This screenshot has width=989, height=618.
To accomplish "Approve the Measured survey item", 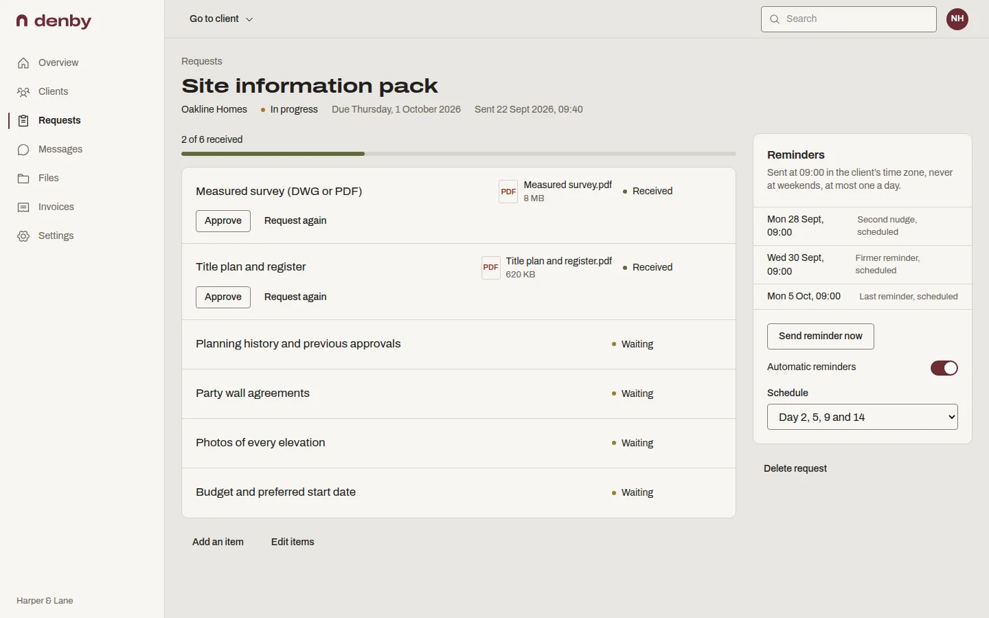I will (223, 221).
